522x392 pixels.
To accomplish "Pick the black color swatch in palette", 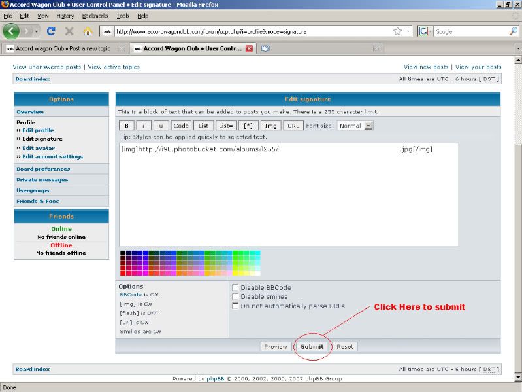I will click(123, 253).
